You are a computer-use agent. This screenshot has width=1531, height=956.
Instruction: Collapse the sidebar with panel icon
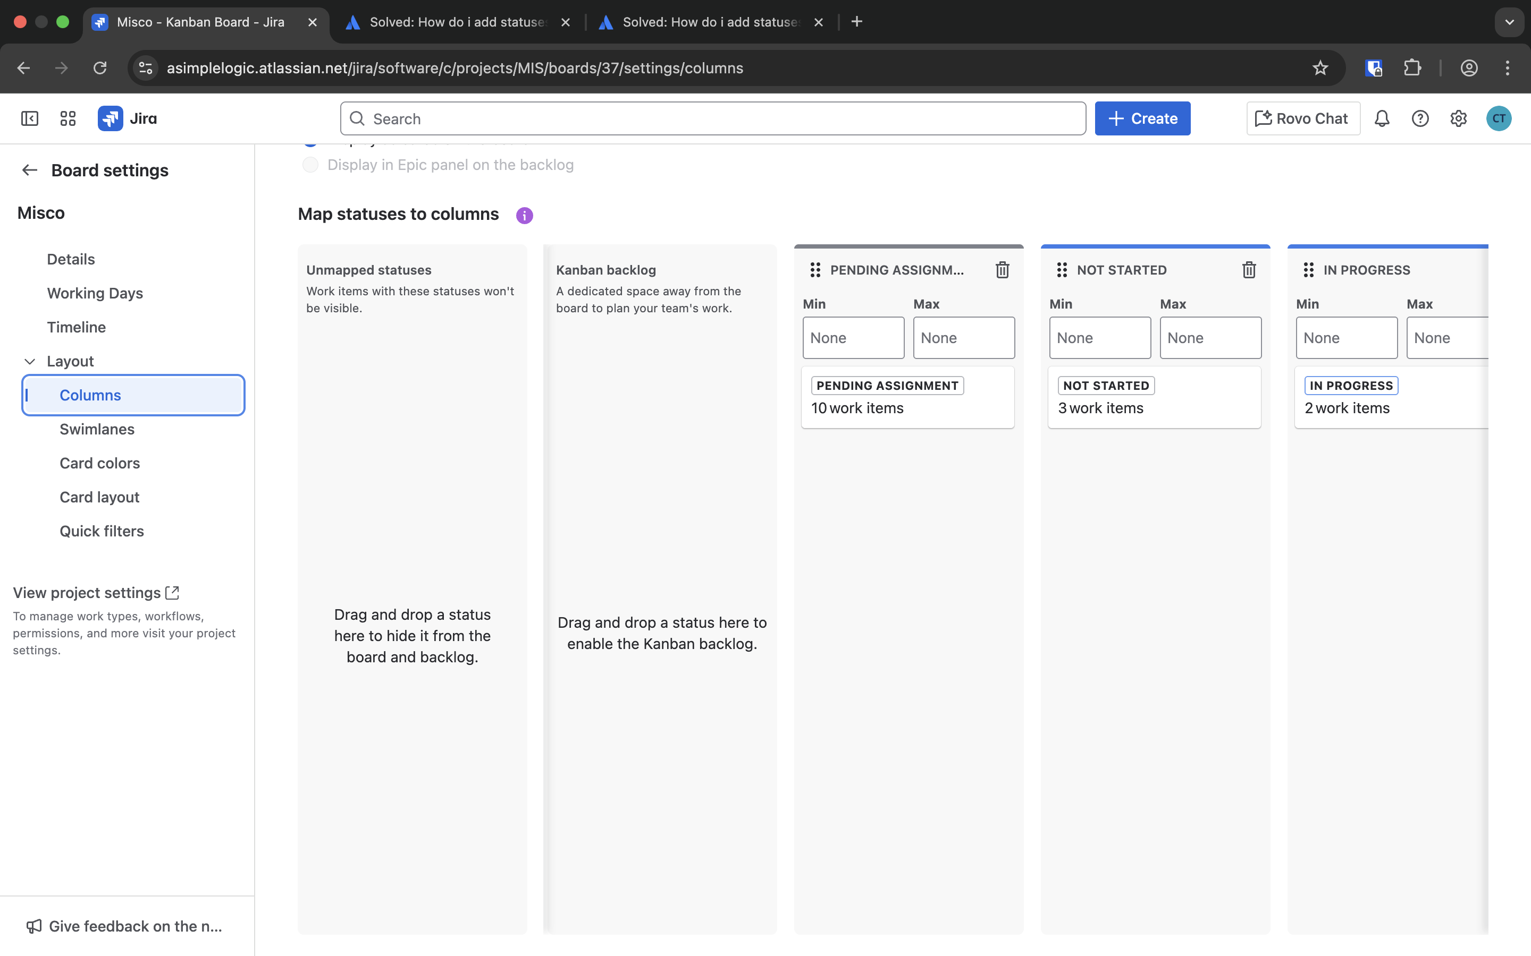(30, 118)
